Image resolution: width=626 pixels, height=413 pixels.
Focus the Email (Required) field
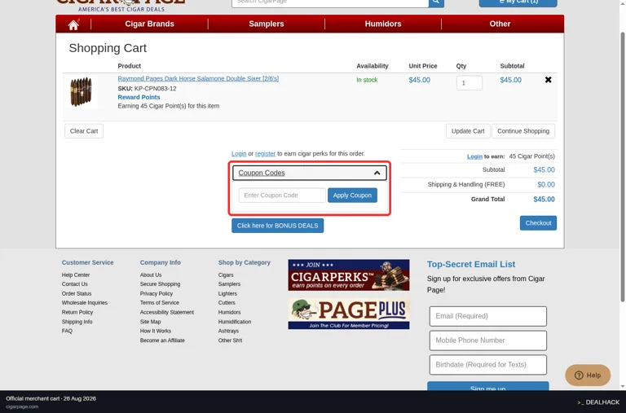[488, 316]
